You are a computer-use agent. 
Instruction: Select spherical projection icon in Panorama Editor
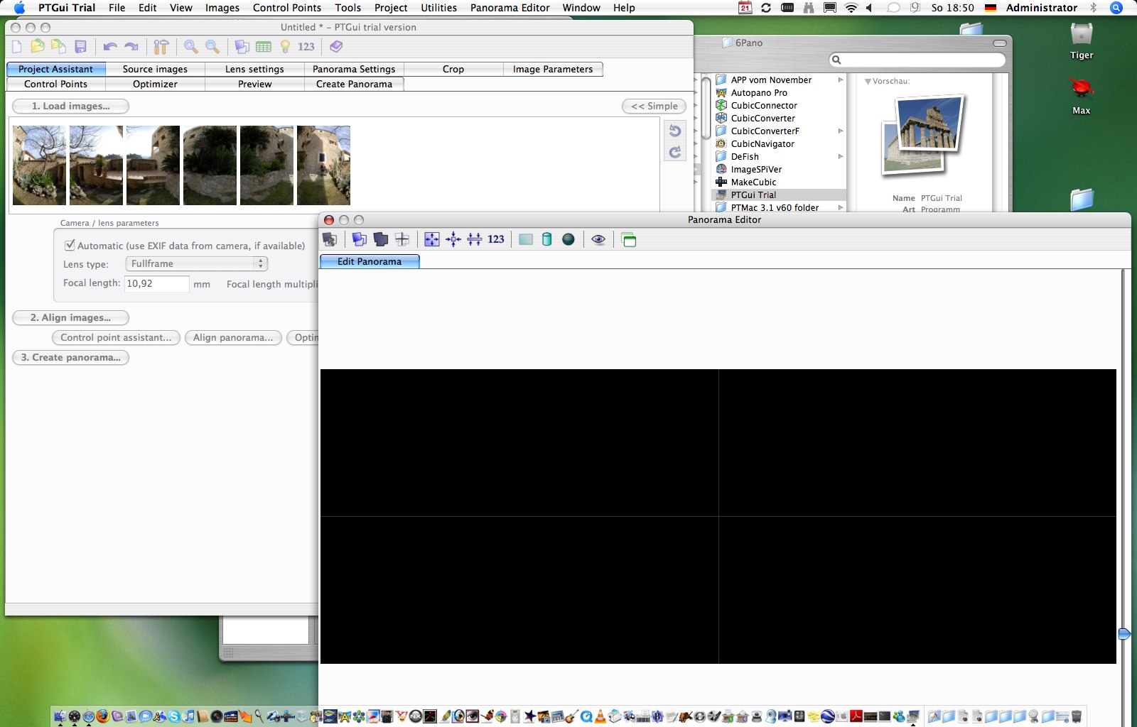(568, 239)
